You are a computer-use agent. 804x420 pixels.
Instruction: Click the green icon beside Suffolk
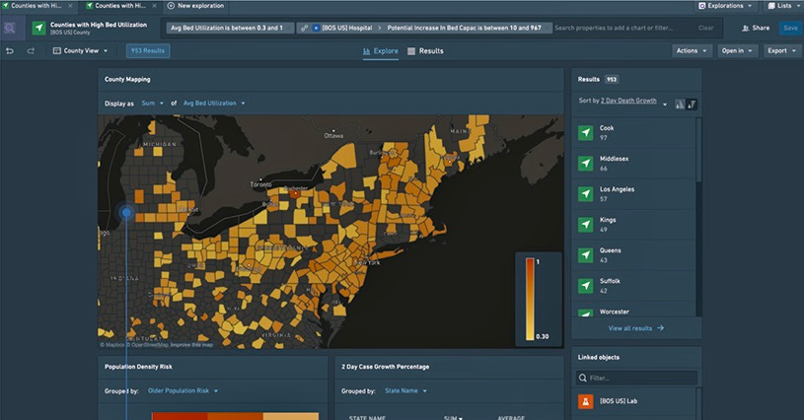(586, 286)
